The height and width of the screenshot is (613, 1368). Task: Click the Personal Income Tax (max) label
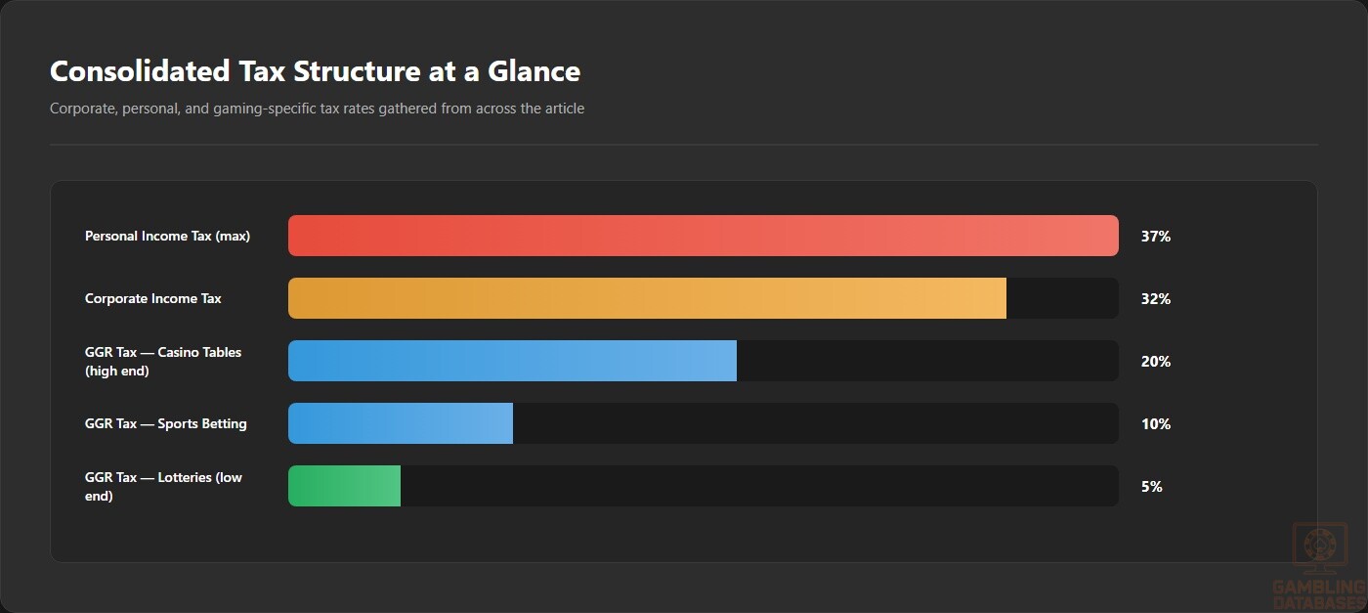coord(167,236)
